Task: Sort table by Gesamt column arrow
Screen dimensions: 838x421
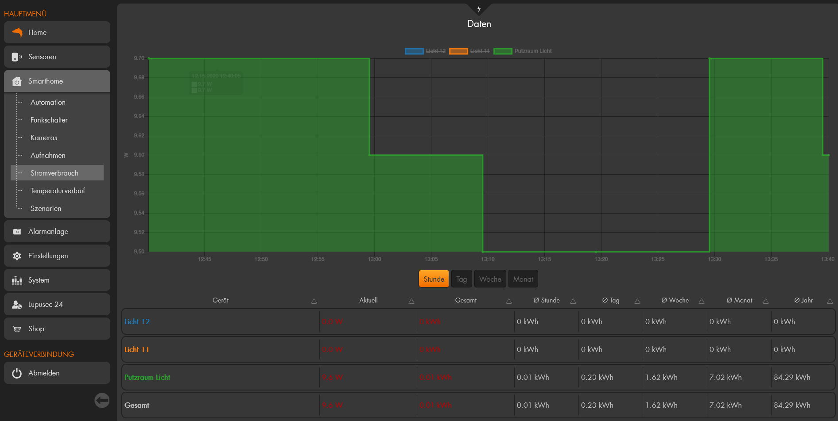Action: 509,301
